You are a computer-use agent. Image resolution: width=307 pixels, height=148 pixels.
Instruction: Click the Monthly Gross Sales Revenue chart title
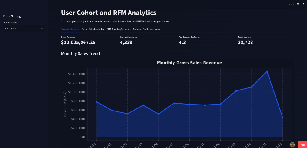coord(189,63)
